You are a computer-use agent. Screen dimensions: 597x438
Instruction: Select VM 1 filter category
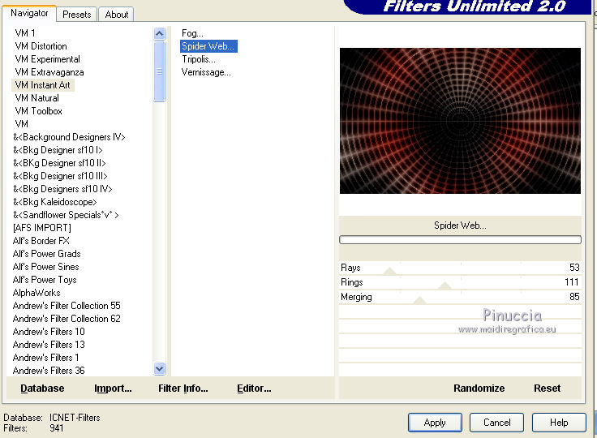tap(25, 33)
